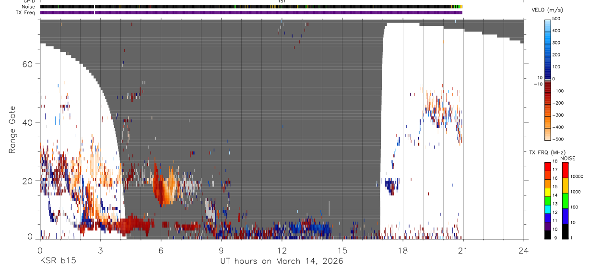Click the red 17-18 MHz frequency swatch
Viewport: 589px width, 271px height.
click(548, 167)
